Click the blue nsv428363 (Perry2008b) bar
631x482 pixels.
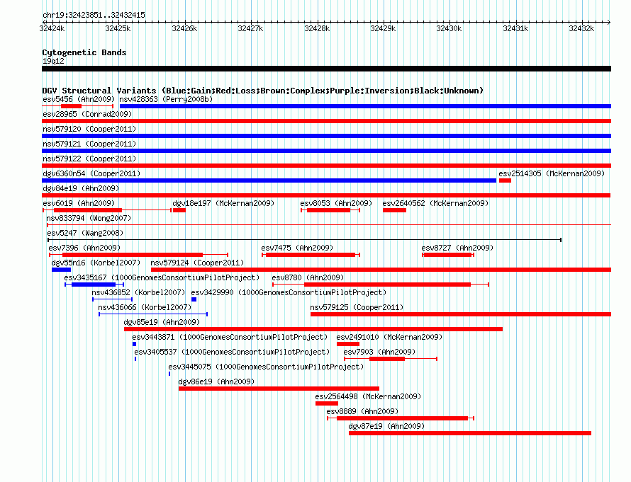point(365,106)
